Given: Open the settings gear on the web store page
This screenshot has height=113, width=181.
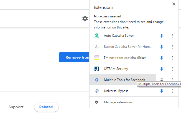Looking at the screenshot, I should click(x=85, y=19).
